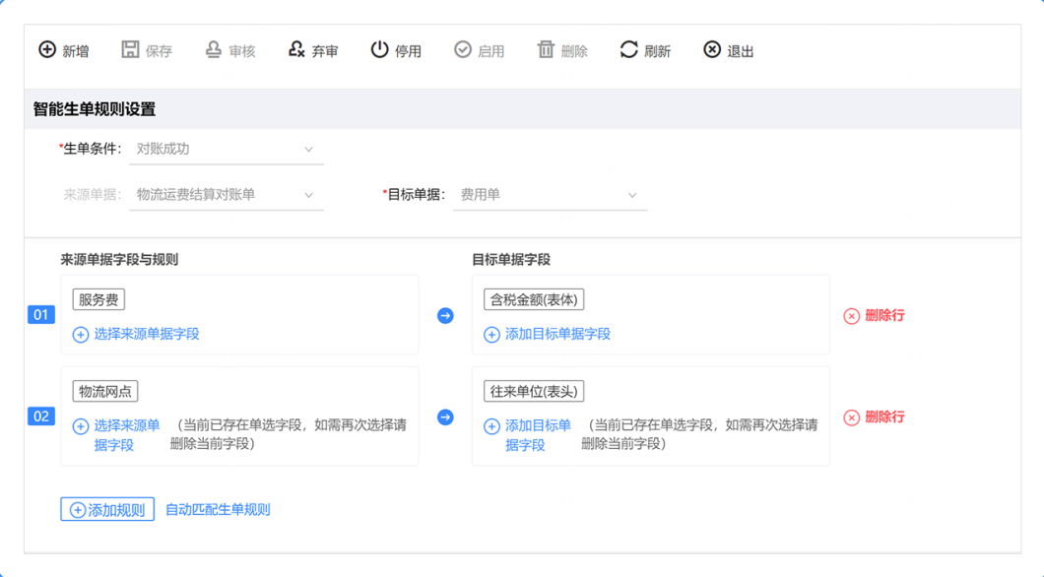The width and height of the screenshot is (1044, 577).
Task: Click the blue arrow in rule 02
Action: 445,417
